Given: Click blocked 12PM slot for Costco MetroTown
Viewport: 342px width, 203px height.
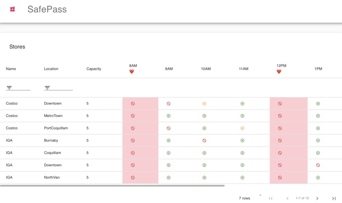Looking at the screenshot, I should pos(280,116).
